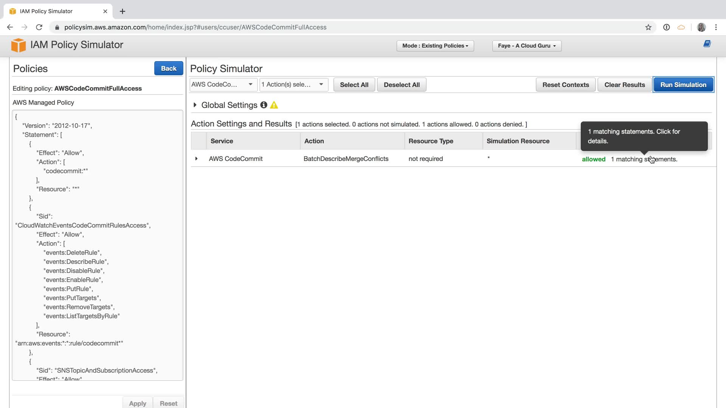This screenshot has width=726, height=408.
Task: Open the Chrome three-dot menu
Action: (716, 27)
